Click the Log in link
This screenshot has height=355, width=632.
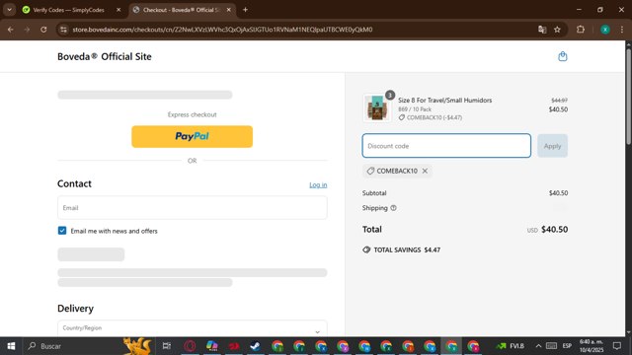tap(318, 184)
